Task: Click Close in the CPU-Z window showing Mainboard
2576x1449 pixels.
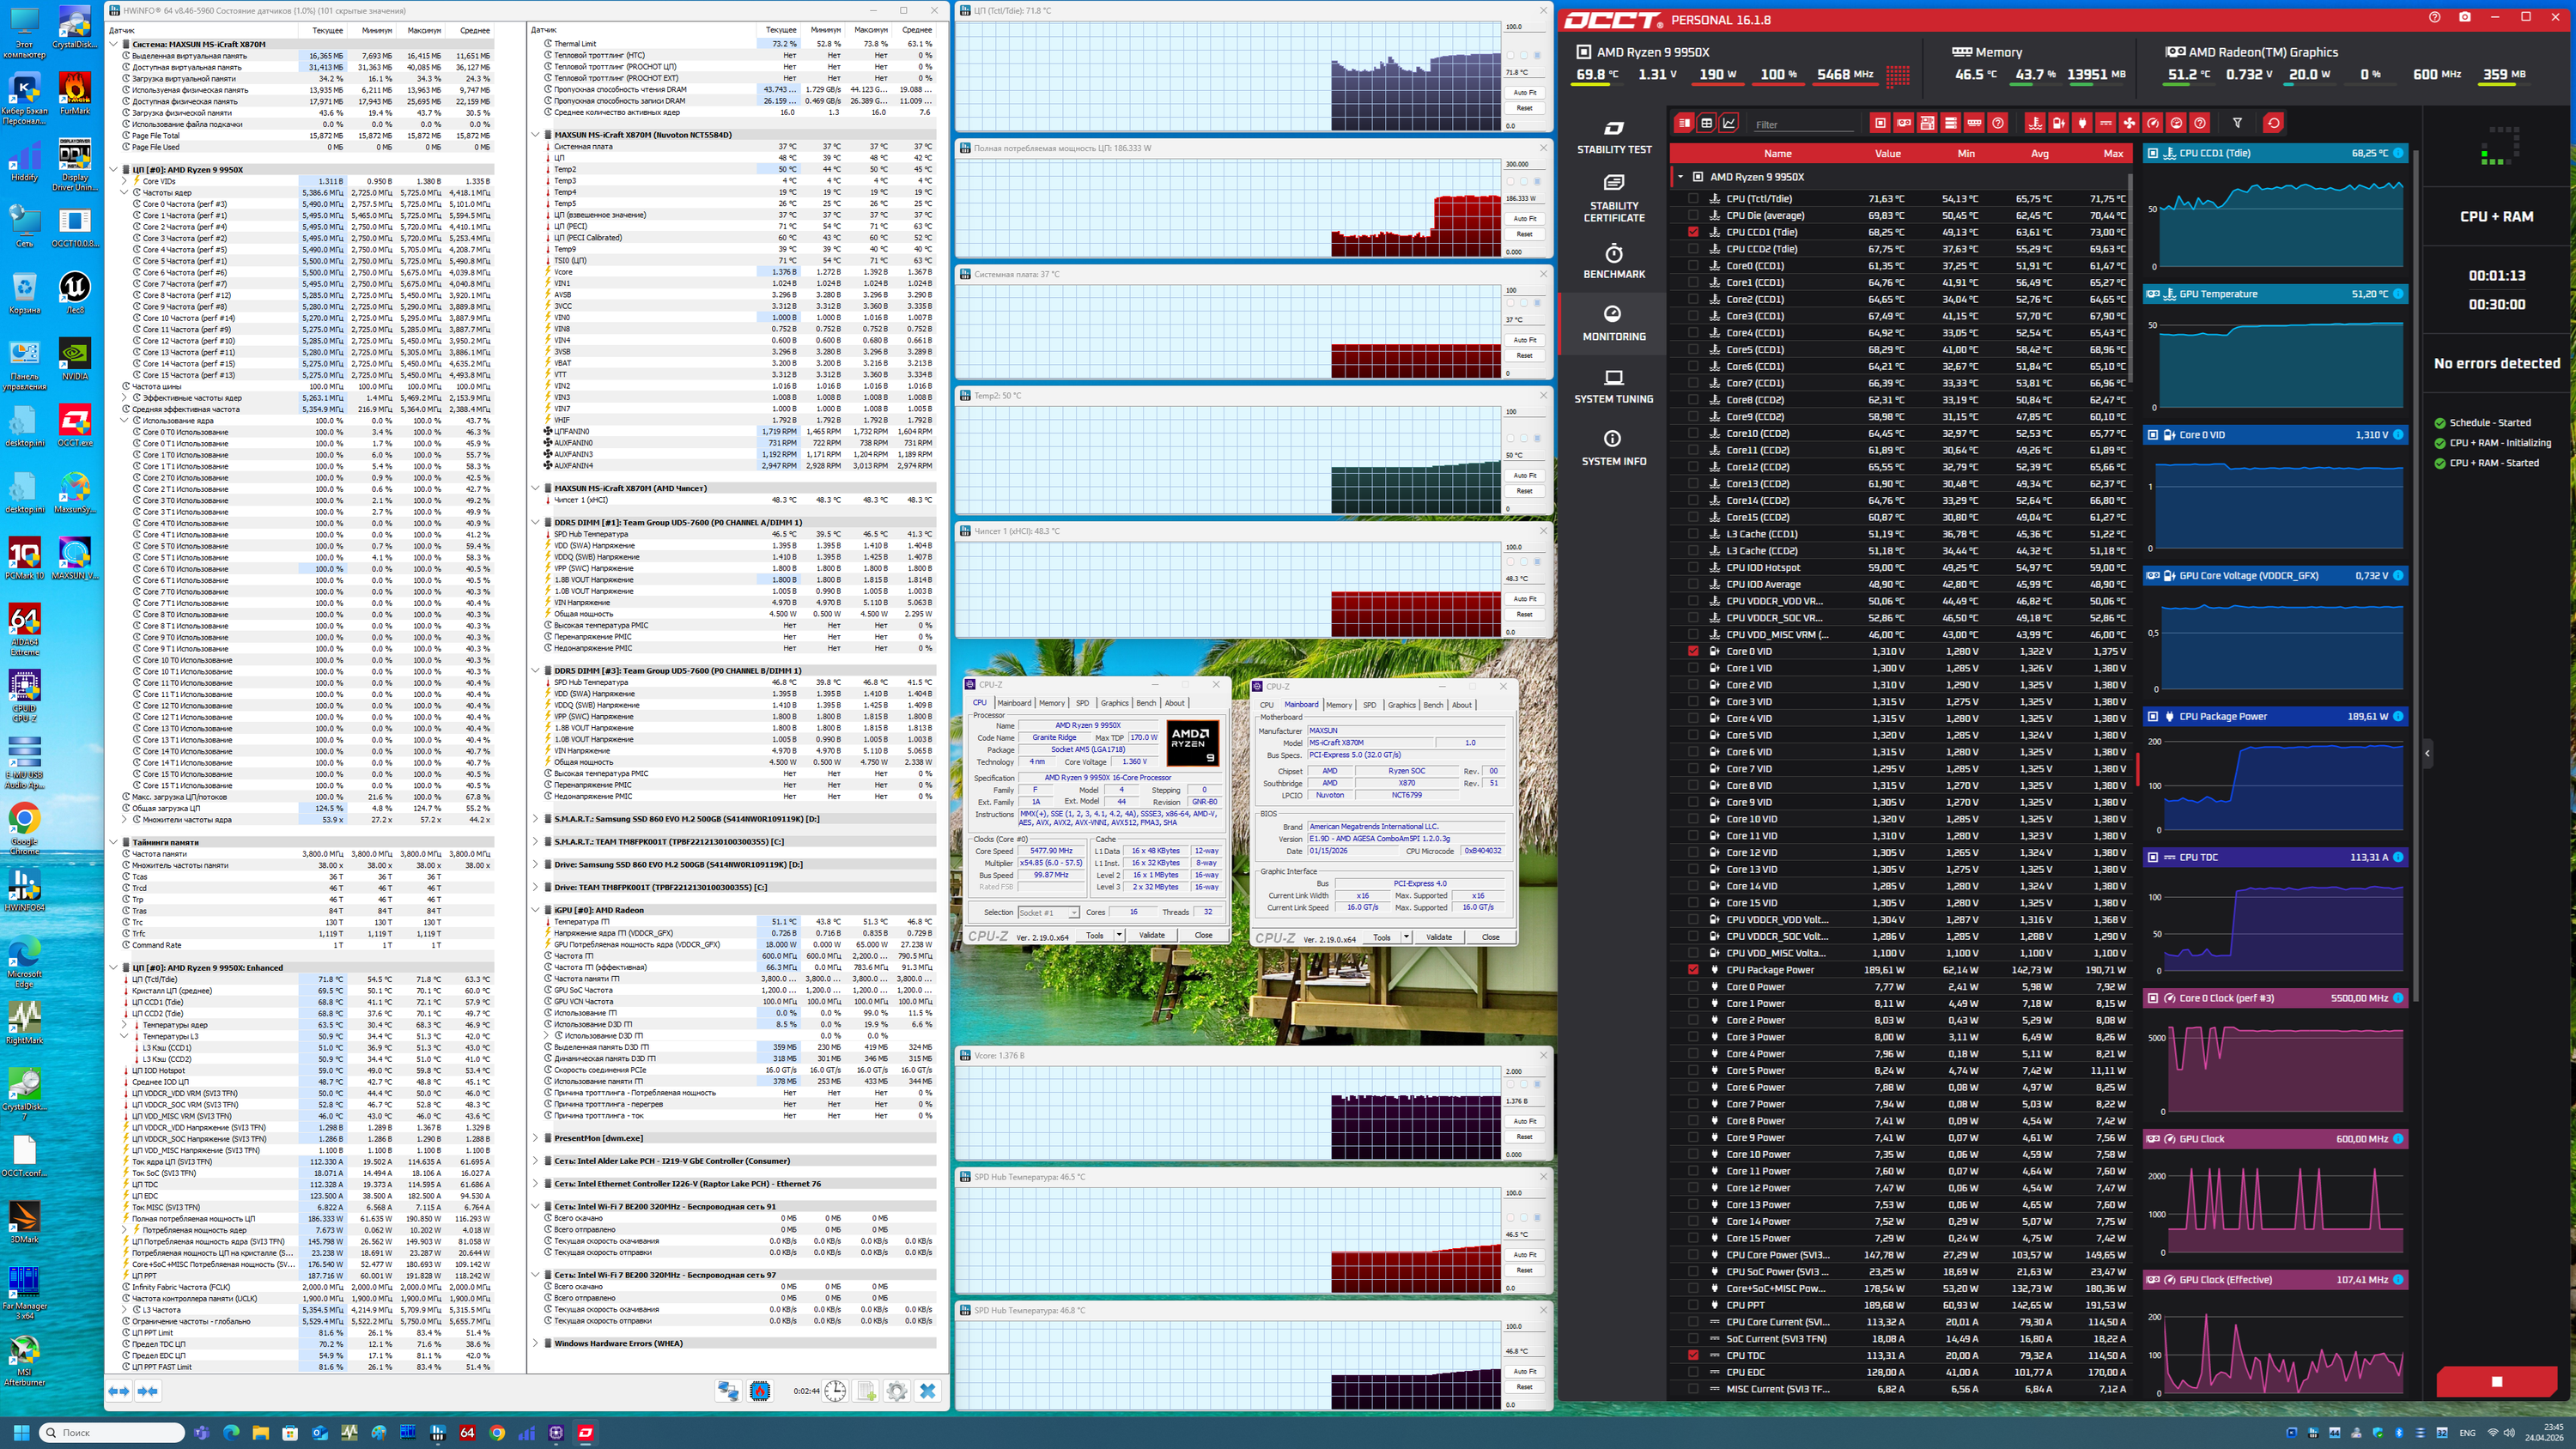Action: tap(1490, 937)
